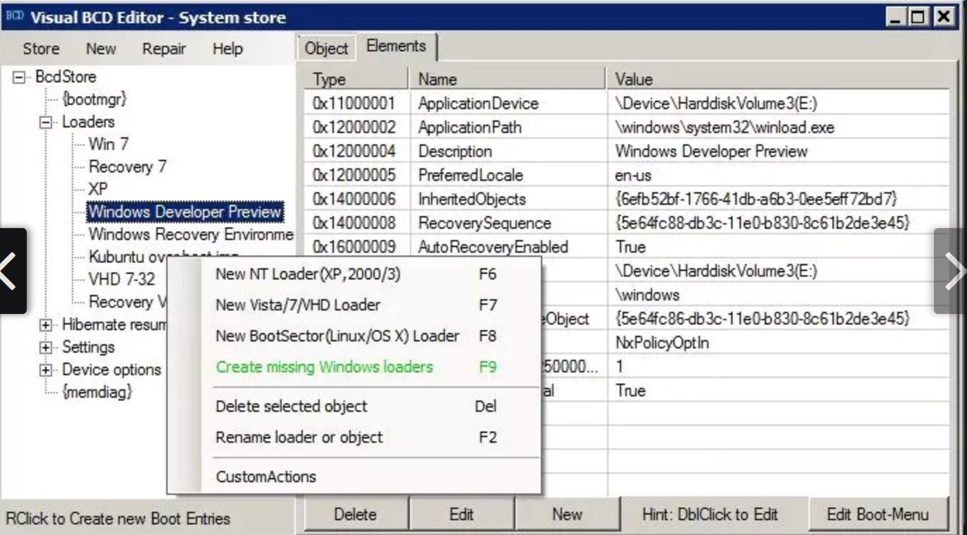Select the {bootmgr} tree item
The height and width of the screenshot is (535, 967).
[94, 99]
